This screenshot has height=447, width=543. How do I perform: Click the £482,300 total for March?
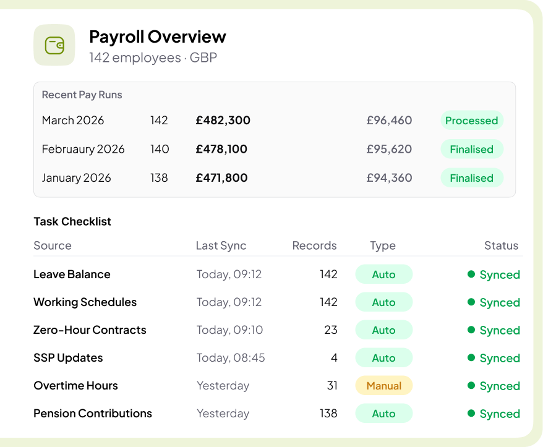pos(223,121)
